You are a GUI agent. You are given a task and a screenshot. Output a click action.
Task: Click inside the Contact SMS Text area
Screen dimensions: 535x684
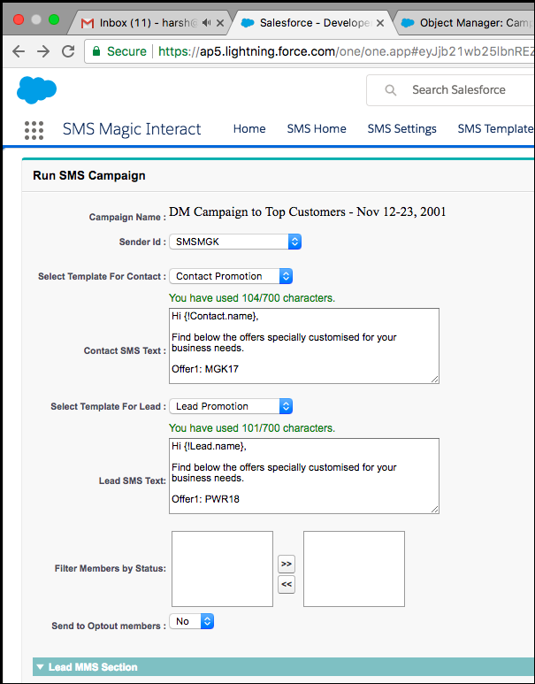click(x=304, y=346)
